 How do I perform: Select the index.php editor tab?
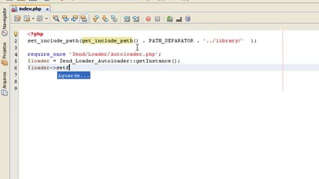click(30, 9)
